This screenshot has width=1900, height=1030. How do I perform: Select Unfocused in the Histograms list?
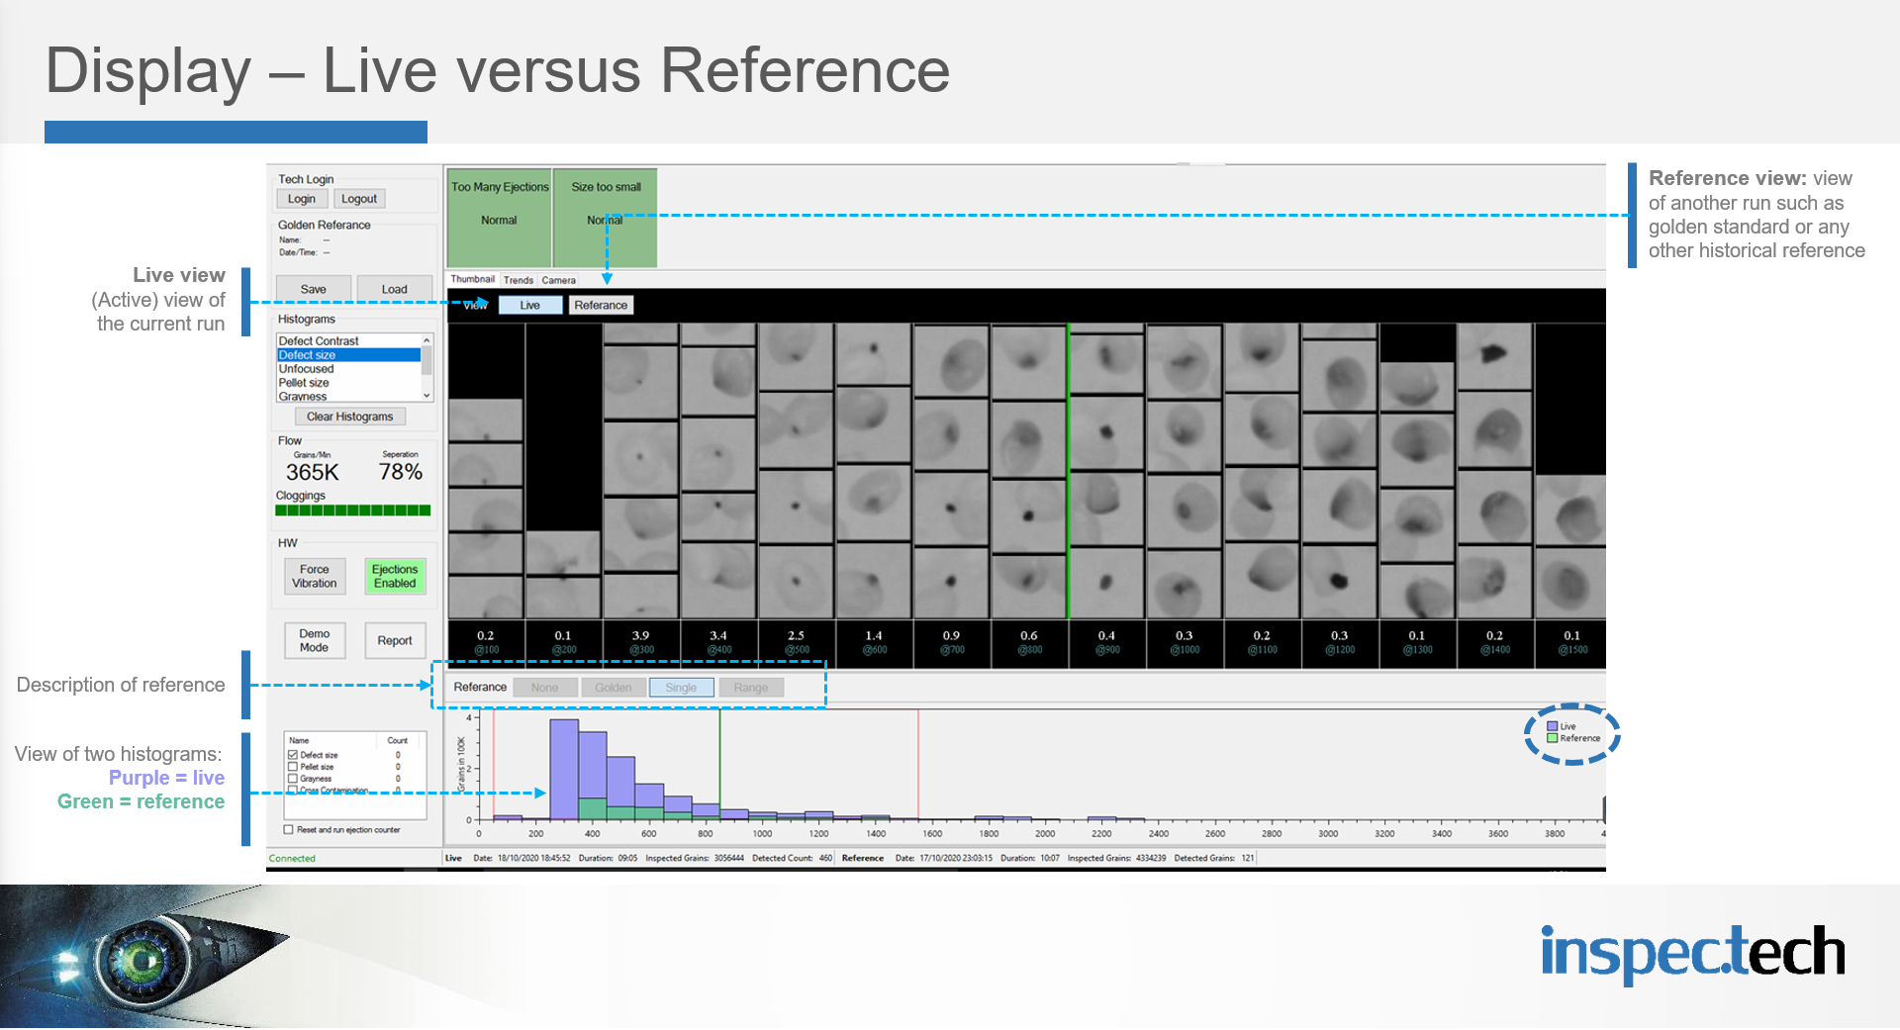[x=348, y=368]
